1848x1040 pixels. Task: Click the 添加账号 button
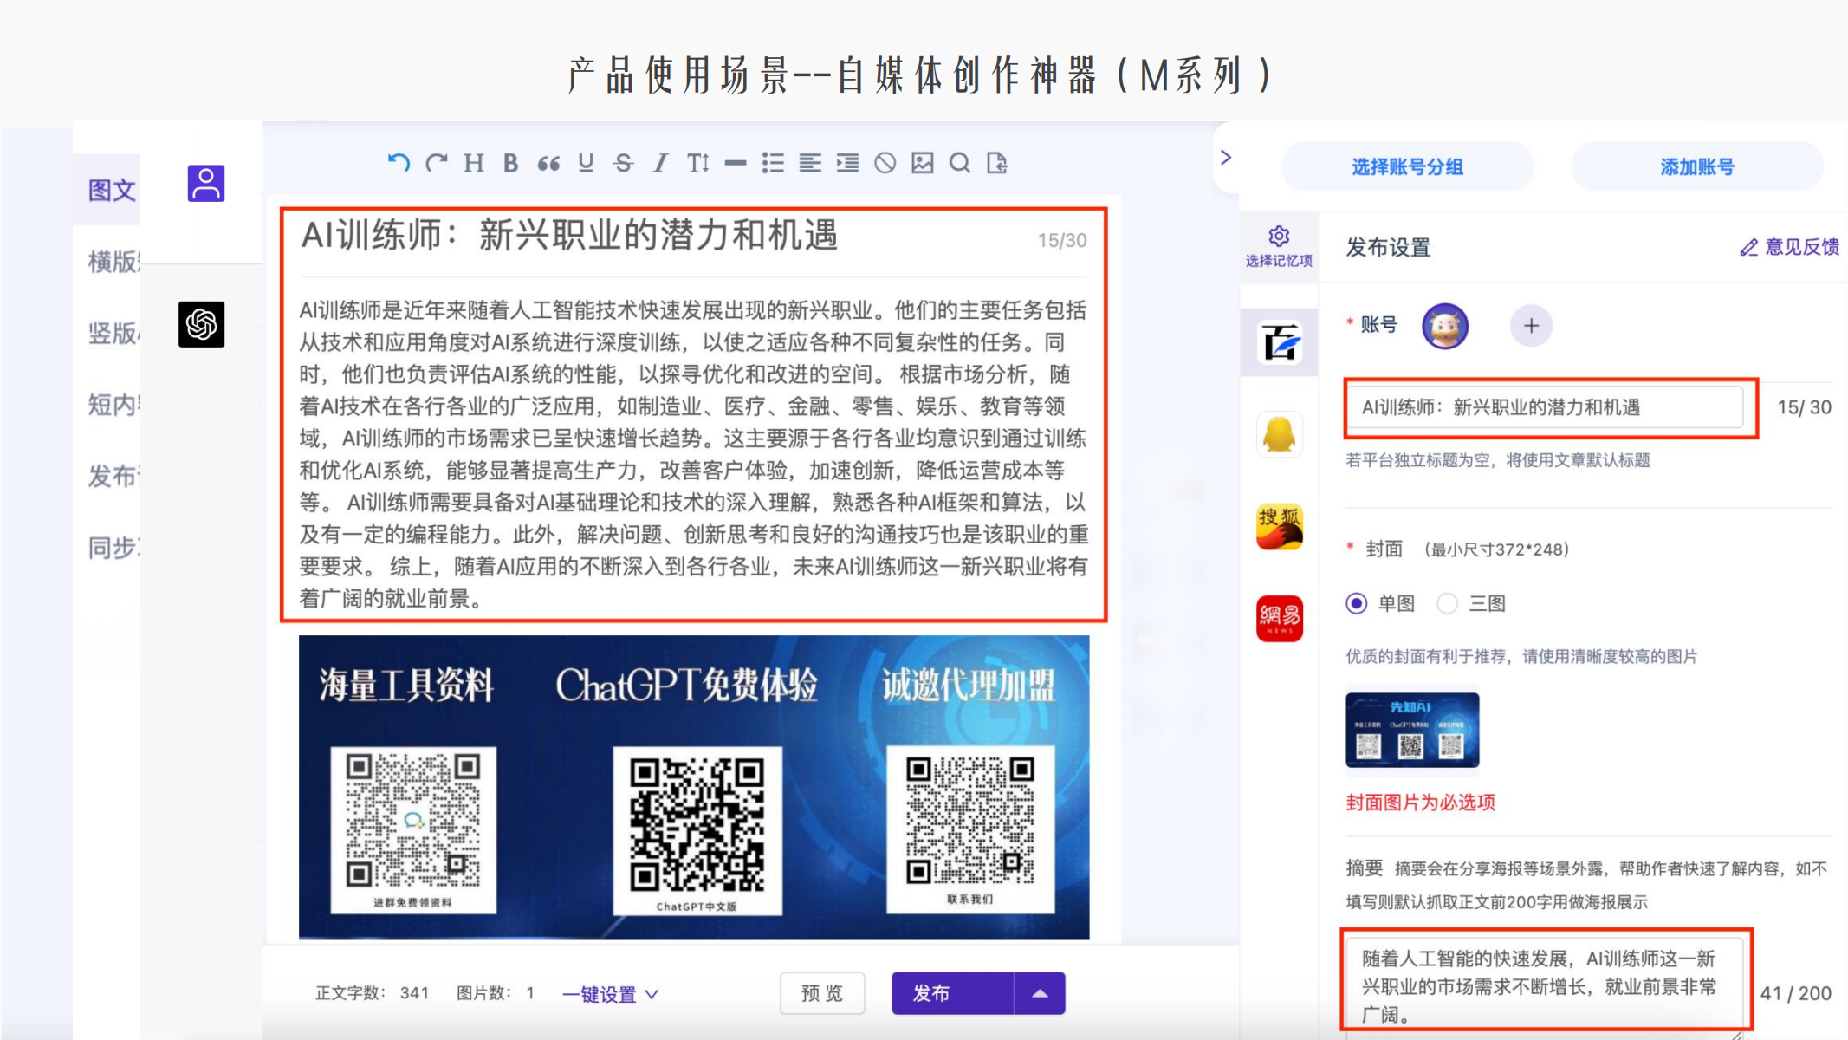1697,166
